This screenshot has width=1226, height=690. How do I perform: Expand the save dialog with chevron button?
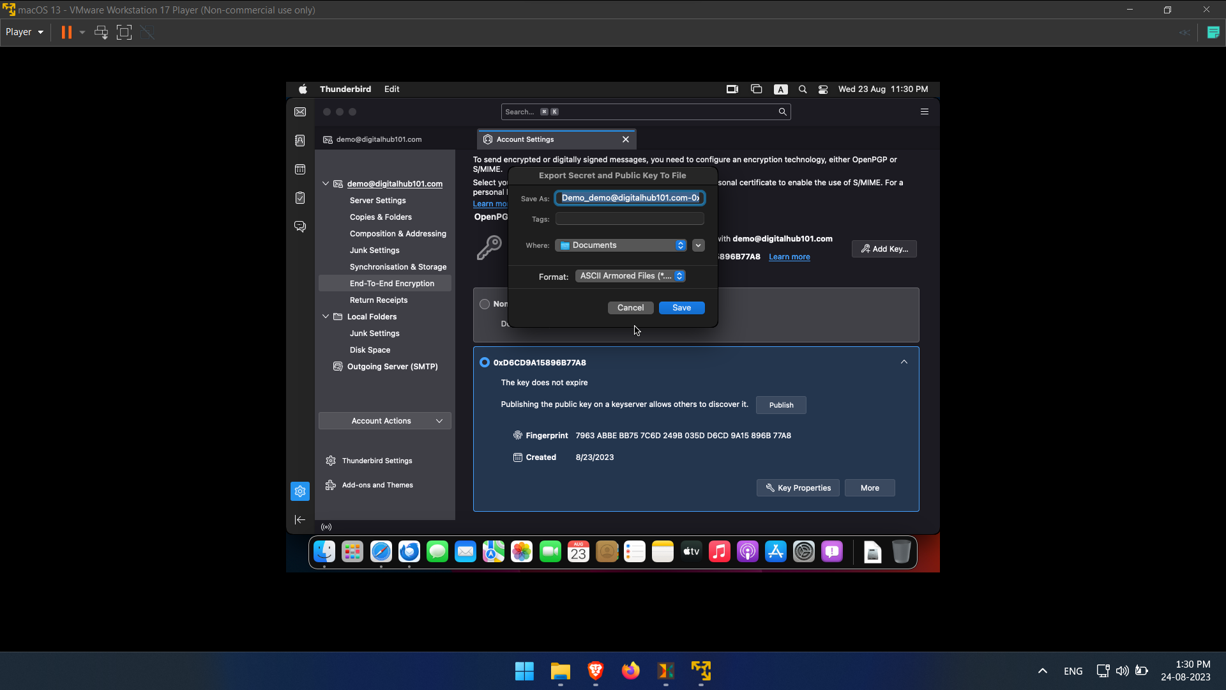pyautogui.click(x=699, y=245)
